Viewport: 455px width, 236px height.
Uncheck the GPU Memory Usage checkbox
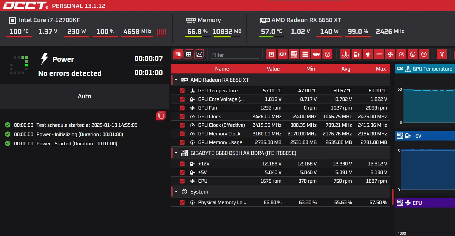(x=182, y=142)
